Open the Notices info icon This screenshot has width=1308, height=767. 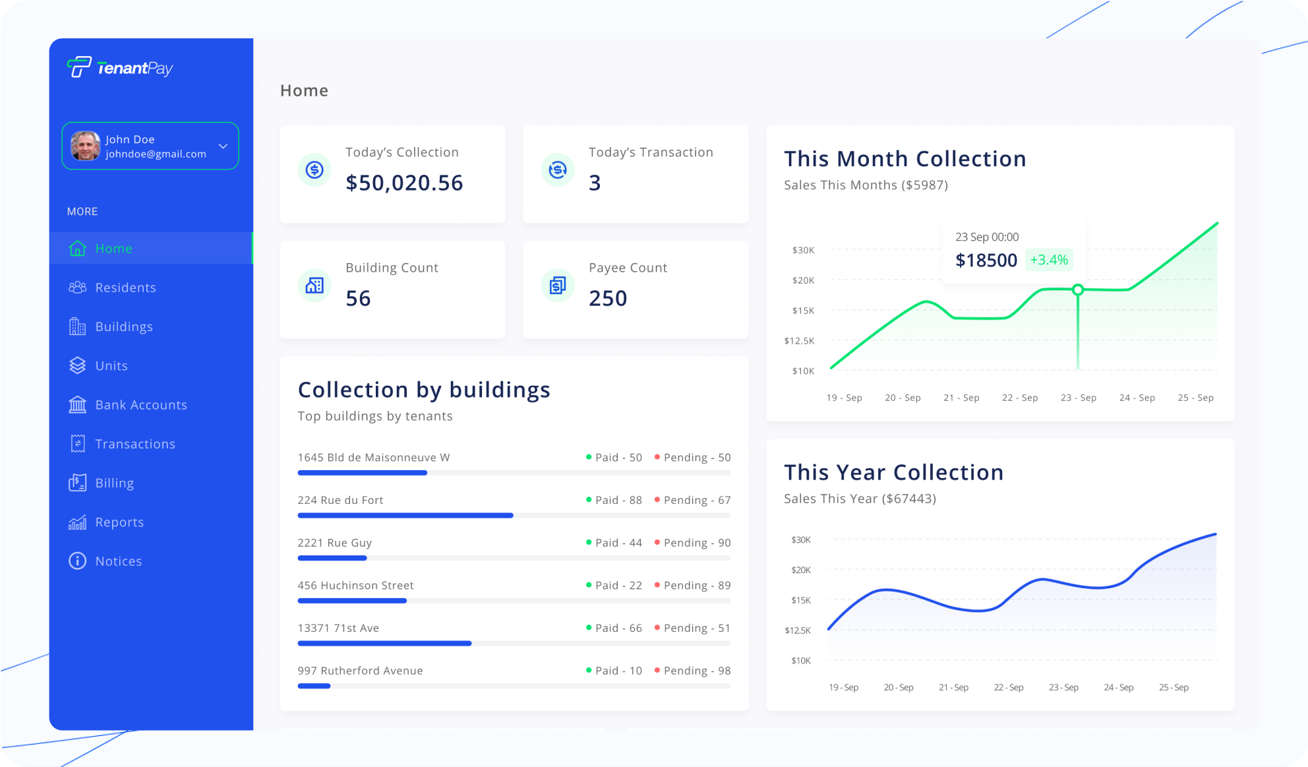click(x=78, y=561)
